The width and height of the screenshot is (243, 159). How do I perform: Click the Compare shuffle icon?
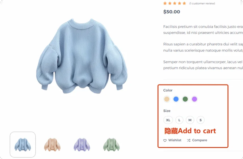click(189, 140)
